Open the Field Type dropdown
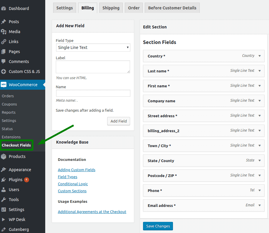The width and height of the screenshot is (269, 233). (93, 47)
